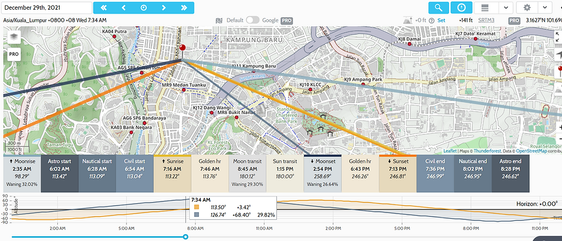
Task: Click the Set elevation link
Action: (x=441, y=21)
